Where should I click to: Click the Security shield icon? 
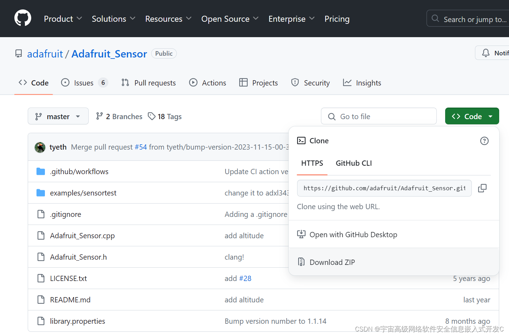pos(295,83)
